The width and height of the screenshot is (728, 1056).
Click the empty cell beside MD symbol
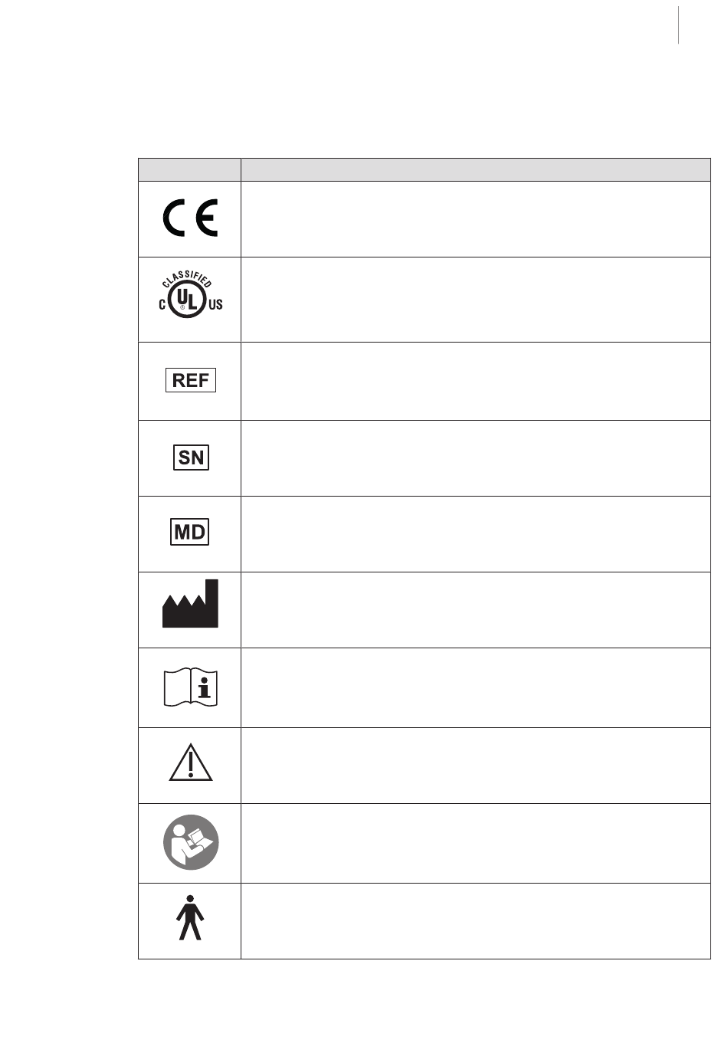pyautogui.click(x=476, y=534)
